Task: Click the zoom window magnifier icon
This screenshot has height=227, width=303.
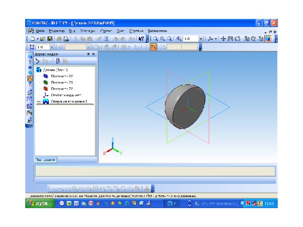Action: [x=156, y=39]
